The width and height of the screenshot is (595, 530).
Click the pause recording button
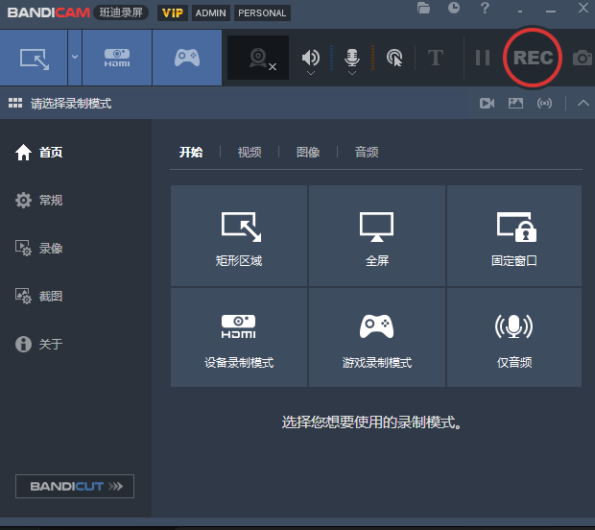coord(483,58)
